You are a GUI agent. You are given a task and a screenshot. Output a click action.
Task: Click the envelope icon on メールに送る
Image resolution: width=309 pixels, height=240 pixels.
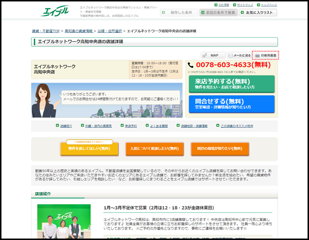pyautogui.click(x=230, y=56)
